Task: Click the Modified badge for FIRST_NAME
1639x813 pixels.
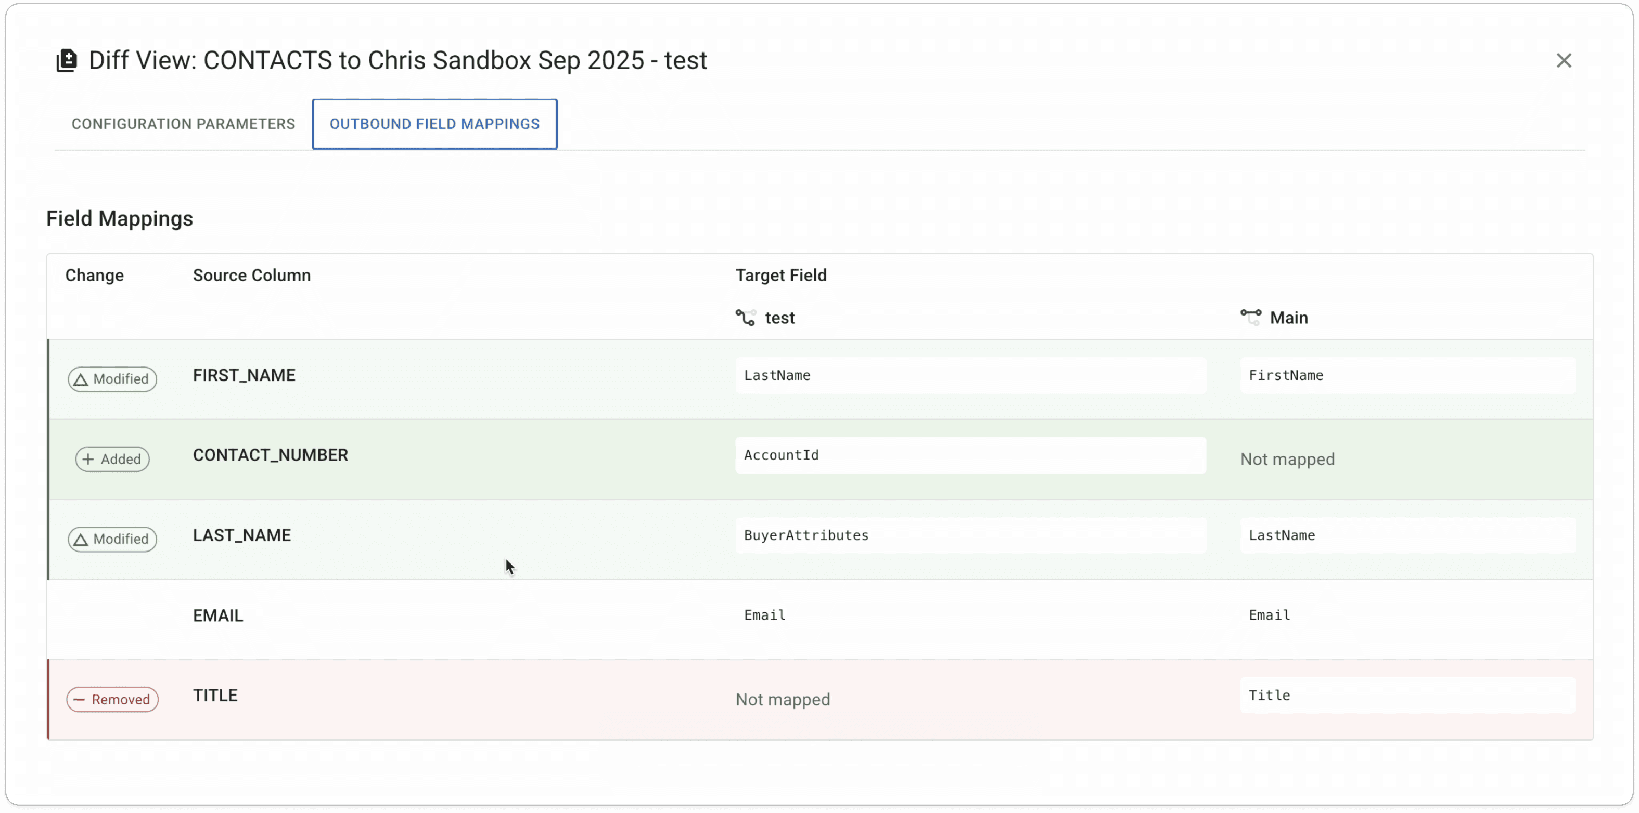Action: click(112, 379)
